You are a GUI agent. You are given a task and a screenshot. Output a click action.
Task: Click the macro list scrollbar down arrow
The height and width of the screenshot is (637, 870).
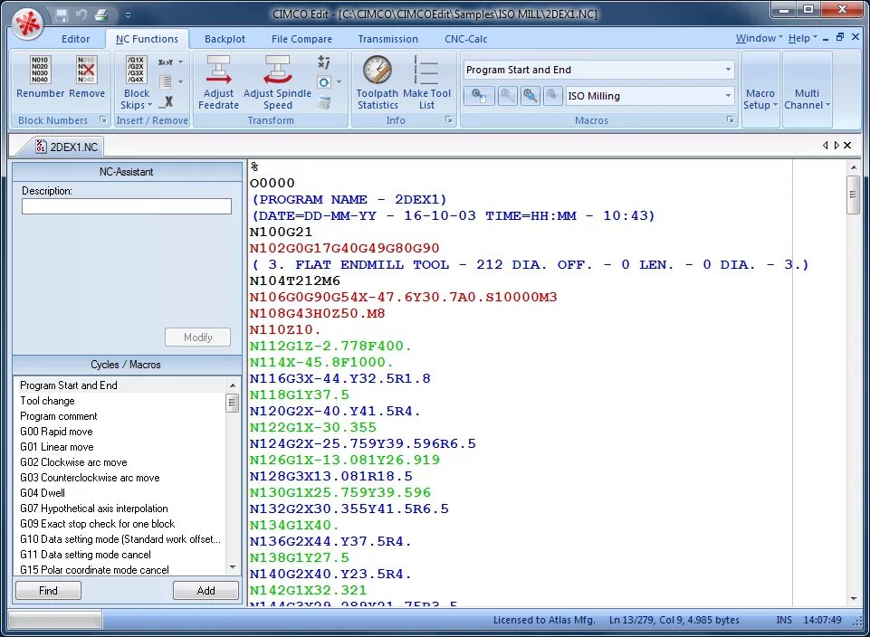pyautogui.click(x=233, y=567)
